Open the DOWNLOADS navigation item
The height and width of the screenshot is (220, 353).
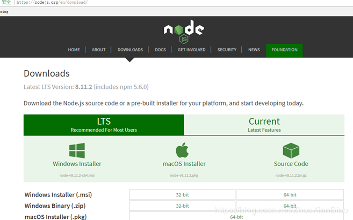click(130, 50)
